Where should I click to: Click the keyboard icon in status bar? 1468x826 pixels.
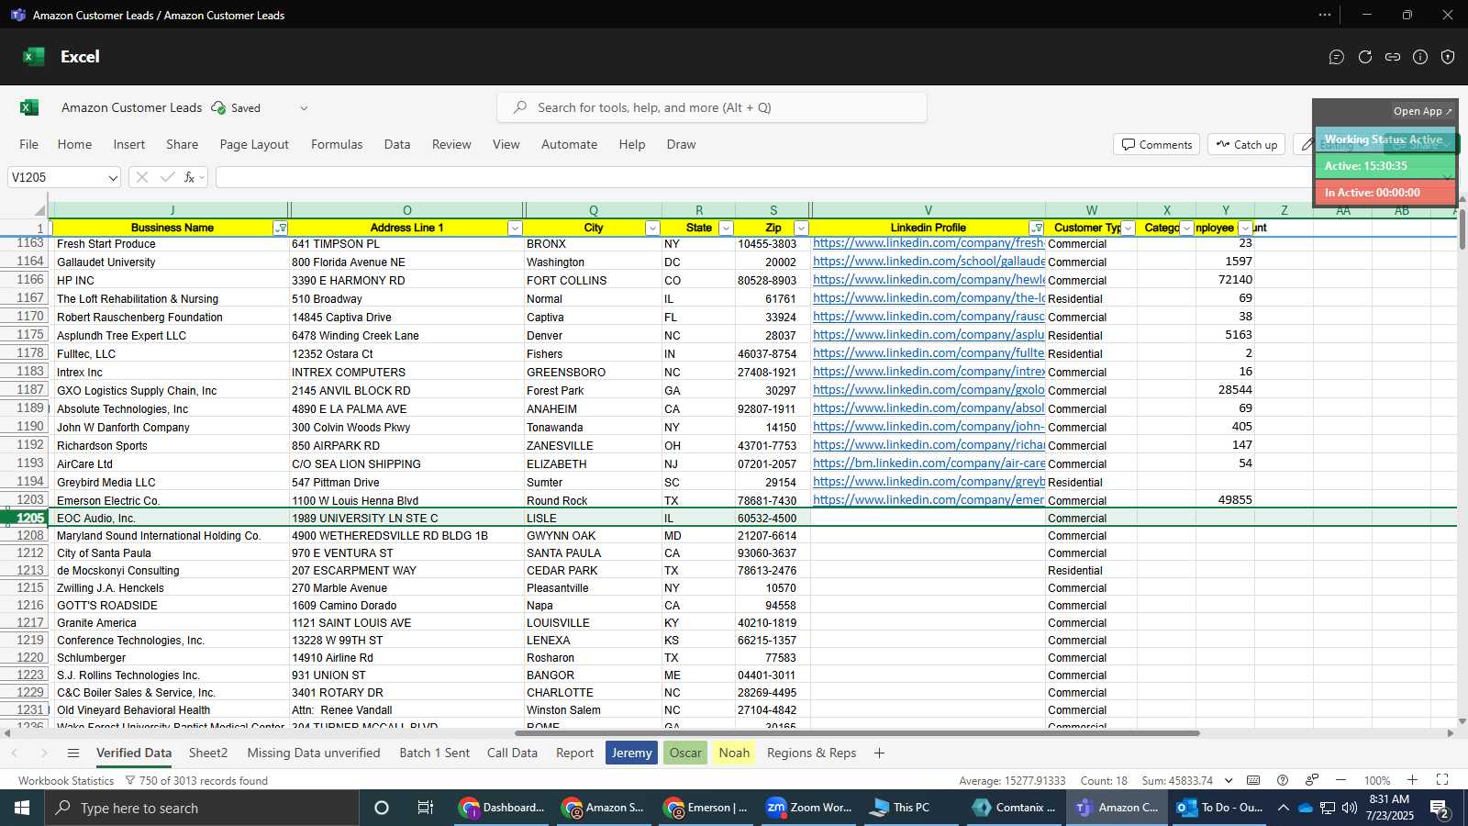pyautogui.click(x=1253, y=780)
